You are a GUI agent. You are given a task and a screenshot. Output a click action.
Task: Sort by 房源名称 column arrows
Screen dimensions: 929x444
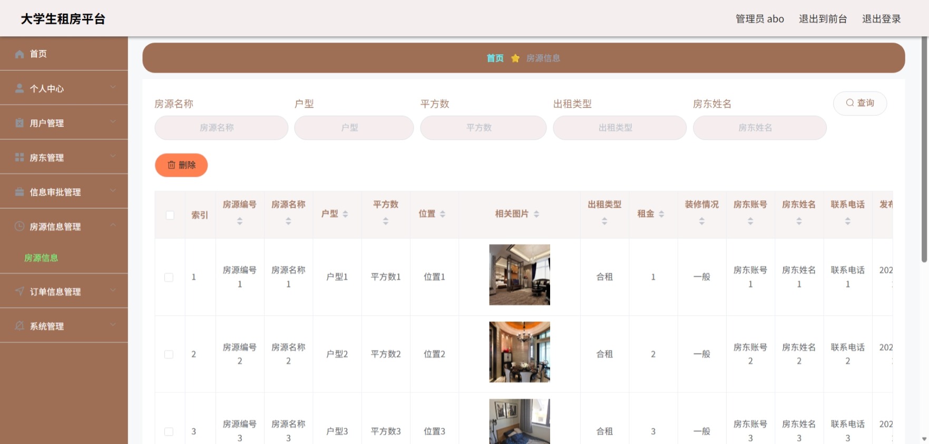point(288,221)
